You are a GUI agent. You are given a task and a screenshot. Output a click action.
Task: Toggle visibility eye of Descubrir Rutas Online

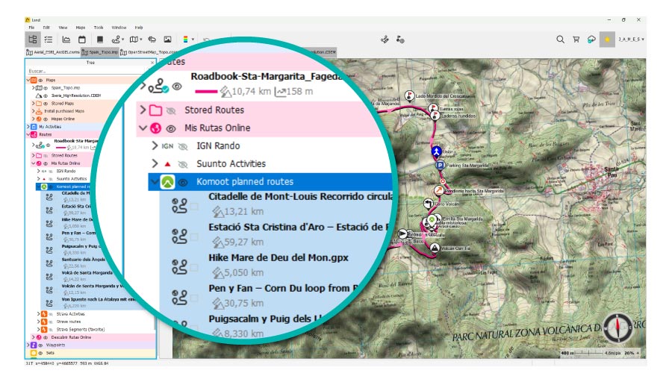[x=46, y=337]
